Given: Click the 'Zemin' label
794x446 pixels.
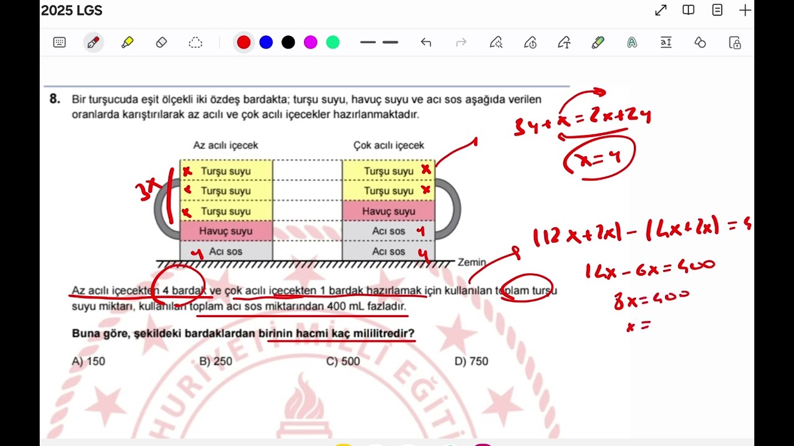Looking at the screenshot, I should pyautogui.click(x=472, y=263).
